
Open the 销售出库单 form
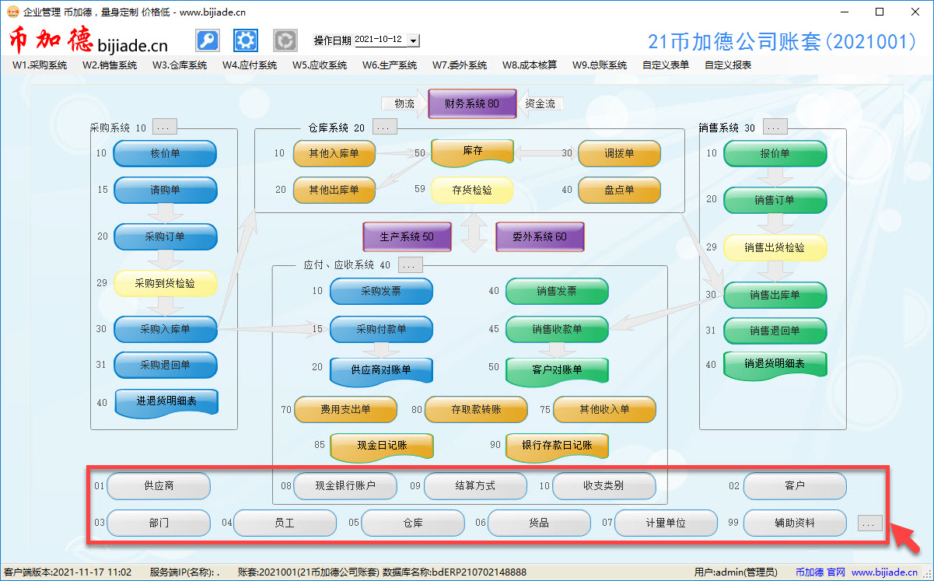[x=775, y=295]
